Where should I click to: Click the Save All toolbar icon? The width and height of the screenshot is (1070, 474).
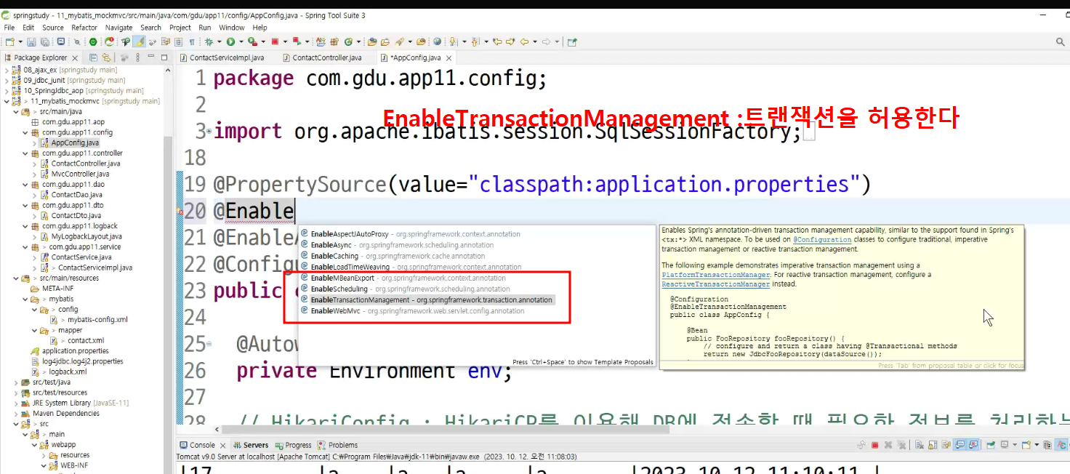[x=44, y=42]
